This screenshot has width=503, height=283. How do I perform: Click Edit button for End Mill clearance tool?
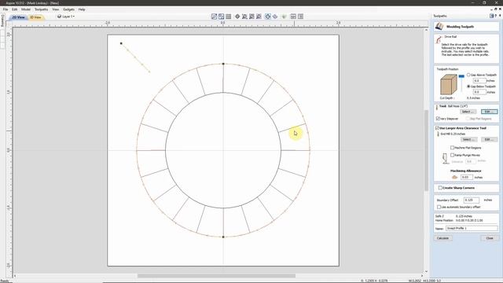coord(489,139)
